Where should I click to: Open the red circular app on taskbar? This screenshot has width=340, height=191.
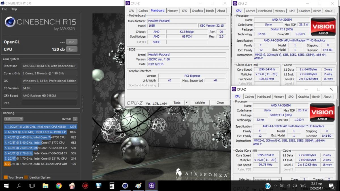click(85, 186)
